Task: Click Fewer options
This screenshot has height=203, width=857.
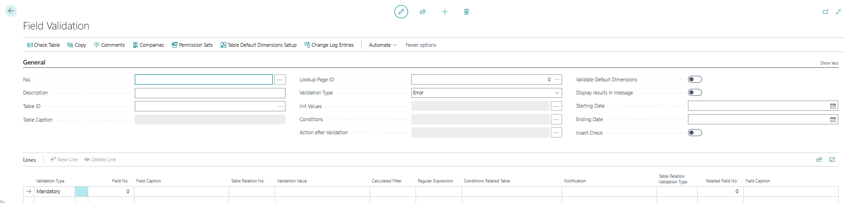Action: 421,45
